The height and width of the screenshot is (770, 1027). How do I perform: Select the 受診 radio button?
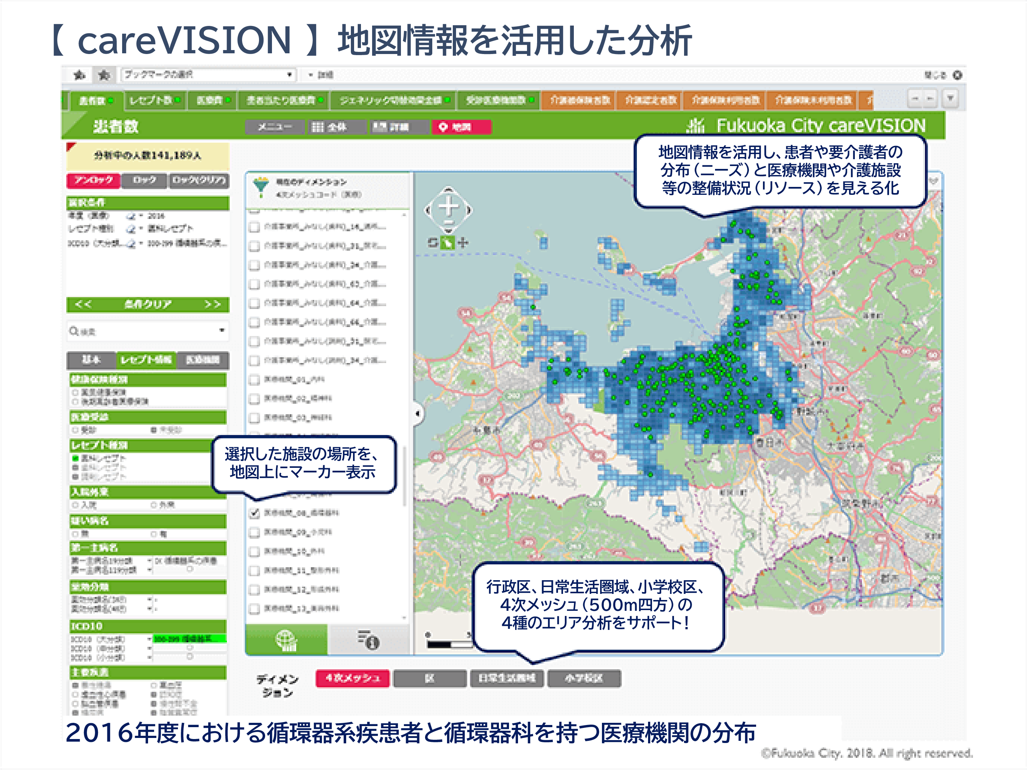[75, 430]
